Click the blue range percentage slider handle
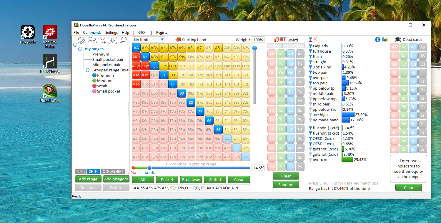Image resolution: width=441 pixels, height=223 pixels. 149,168
